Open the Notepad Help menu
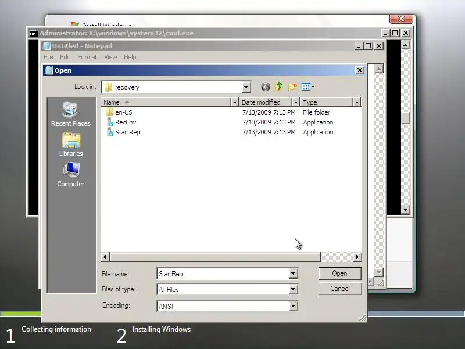The height and width of the screenshot is (349, 465). [130, 57]
